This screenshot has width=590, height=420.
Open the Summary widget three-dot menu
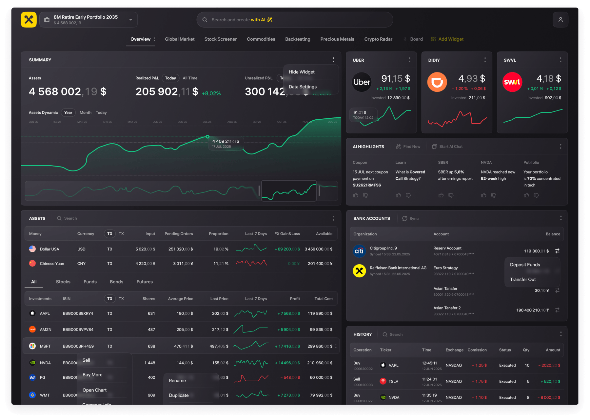[333, 60]
